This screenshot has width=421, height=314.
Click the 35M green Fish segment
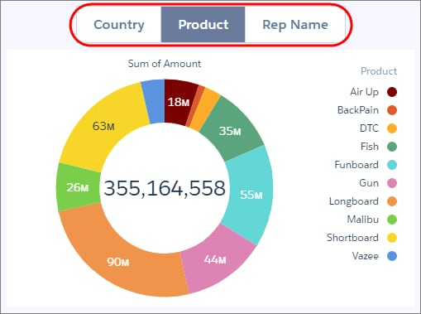(230, 131)
